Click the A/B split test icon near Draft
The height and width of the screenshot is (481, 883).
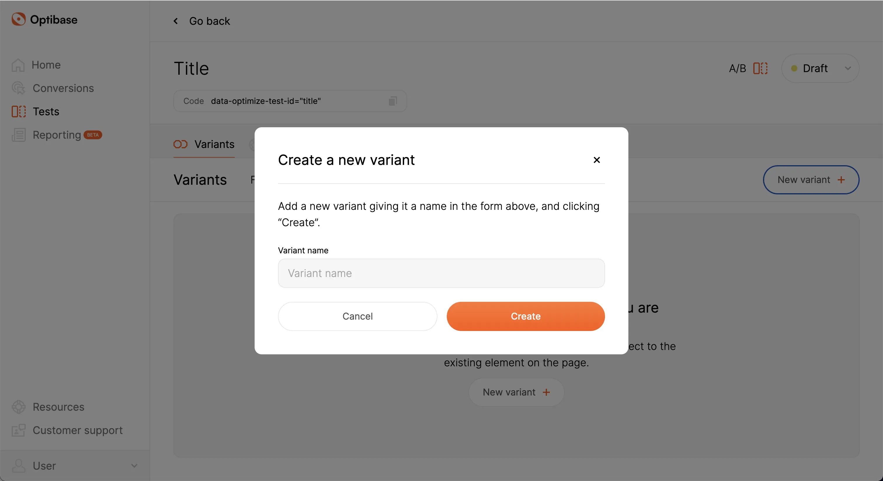(x=760, y=68)
